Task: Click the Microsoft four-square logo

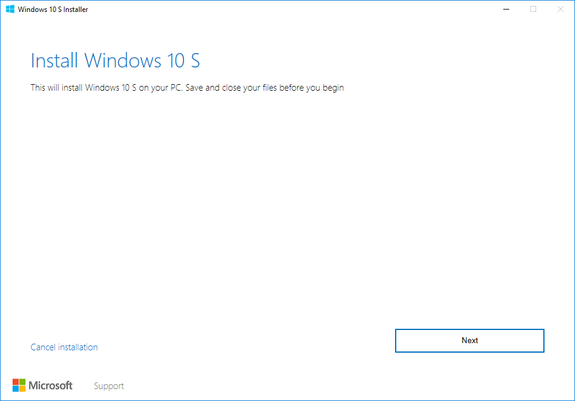Action: 18,384
